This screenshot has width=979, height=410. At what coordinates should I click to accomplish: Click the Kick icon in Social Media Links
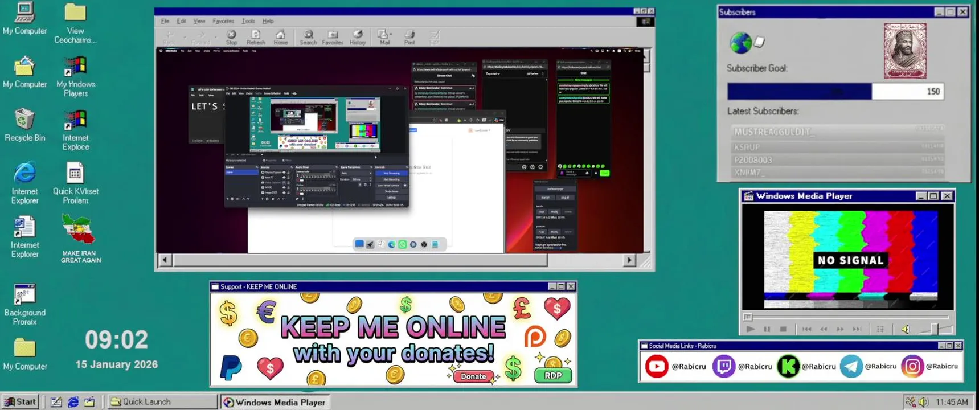pos(788,366)
